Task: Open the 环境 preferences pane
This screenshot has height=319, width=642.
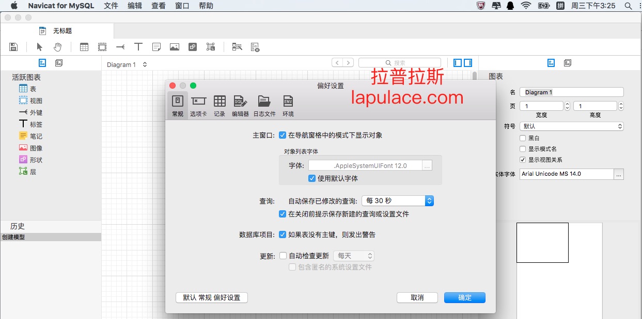Action: (288, 106)
